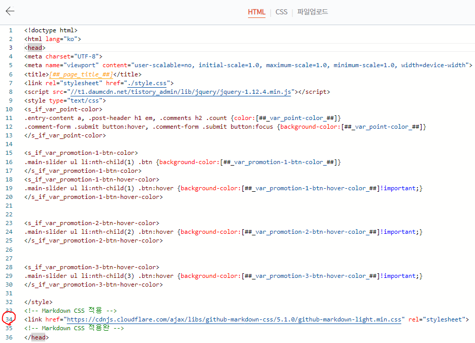
Task: Click line number 14 in the gutter
Action: (x=9, y=145)
